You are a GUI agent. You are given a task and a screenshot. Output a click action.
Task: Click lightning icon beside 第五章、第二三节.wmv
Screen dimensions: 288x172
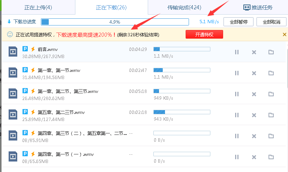[33, 112]
